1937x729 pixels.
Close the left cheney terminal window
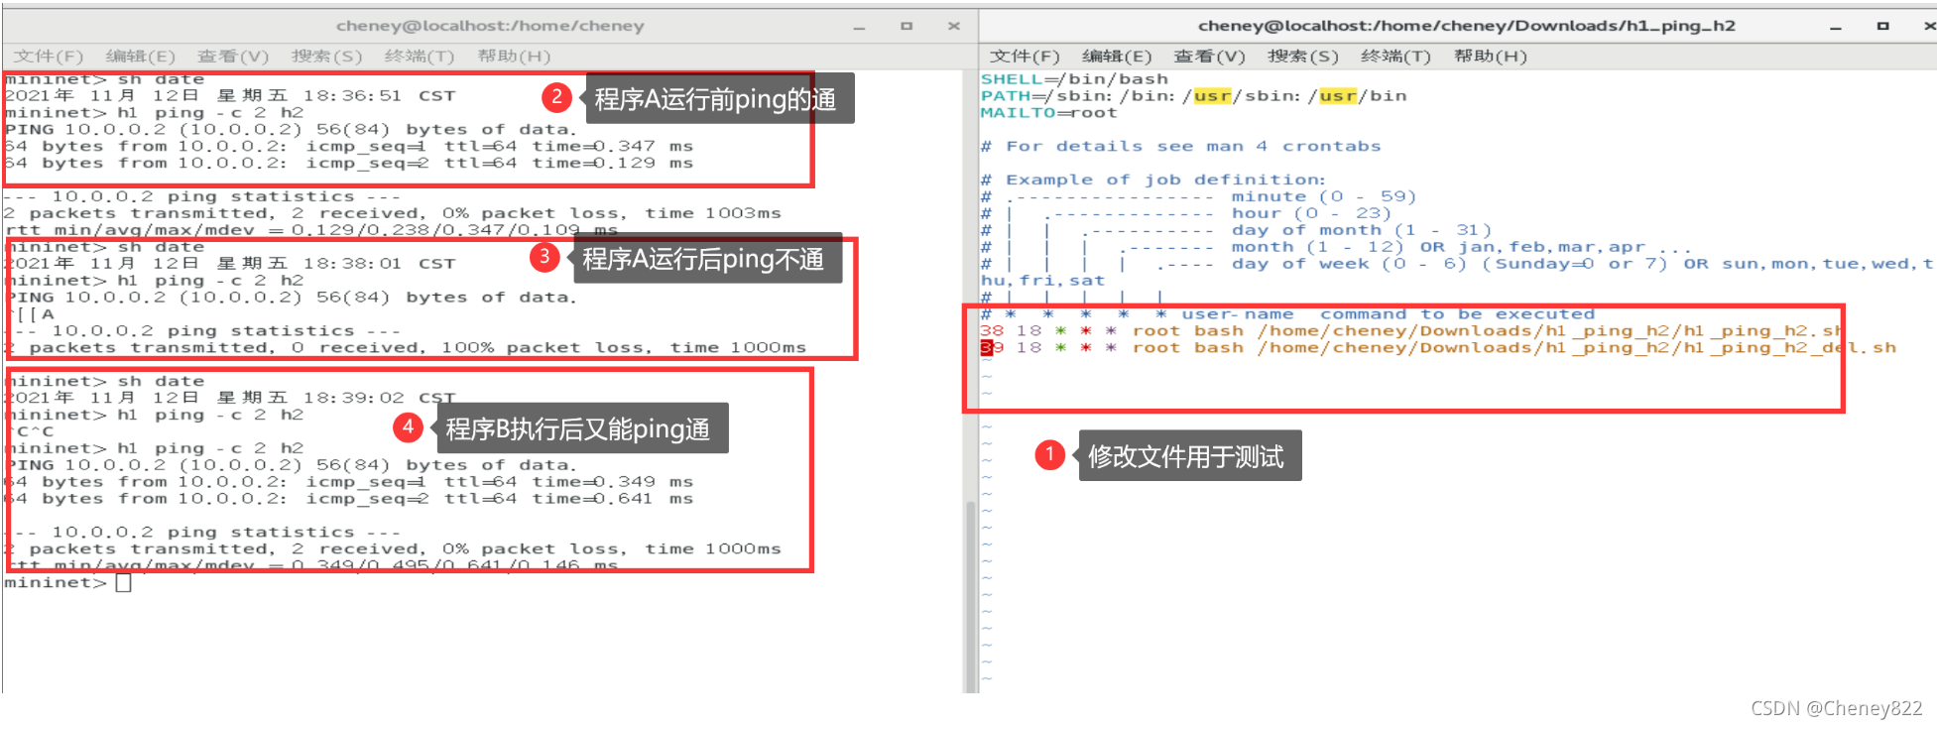pos(953,26)
